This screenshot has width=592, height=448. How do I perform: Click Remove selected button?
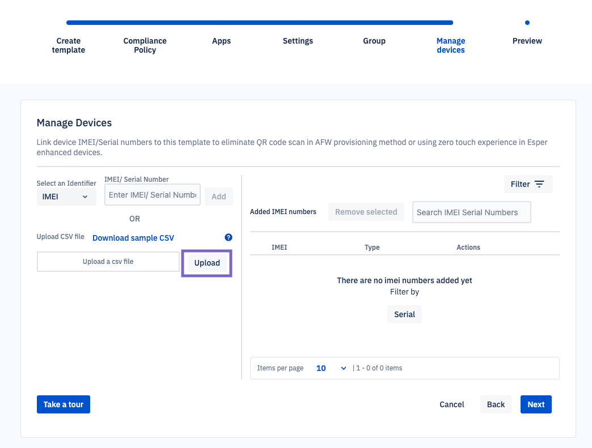pyautogui.click(x=366, y=212)
